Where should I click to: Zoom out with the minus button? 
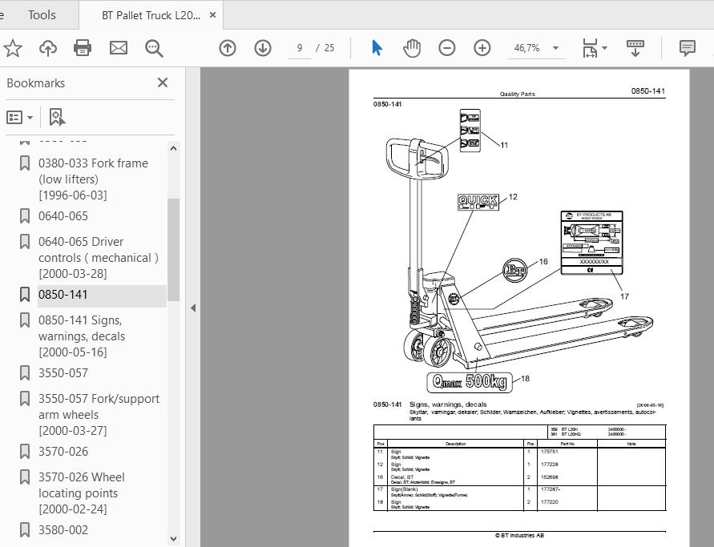pos(447,48)
